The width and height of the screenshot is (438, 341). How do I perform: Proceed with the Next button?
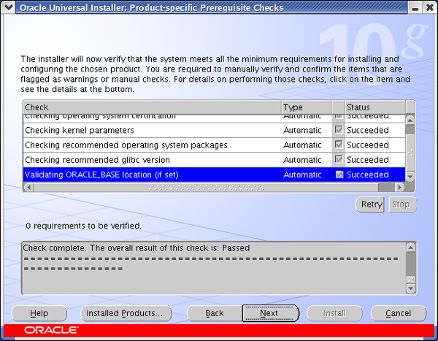(x=270, y=313)
